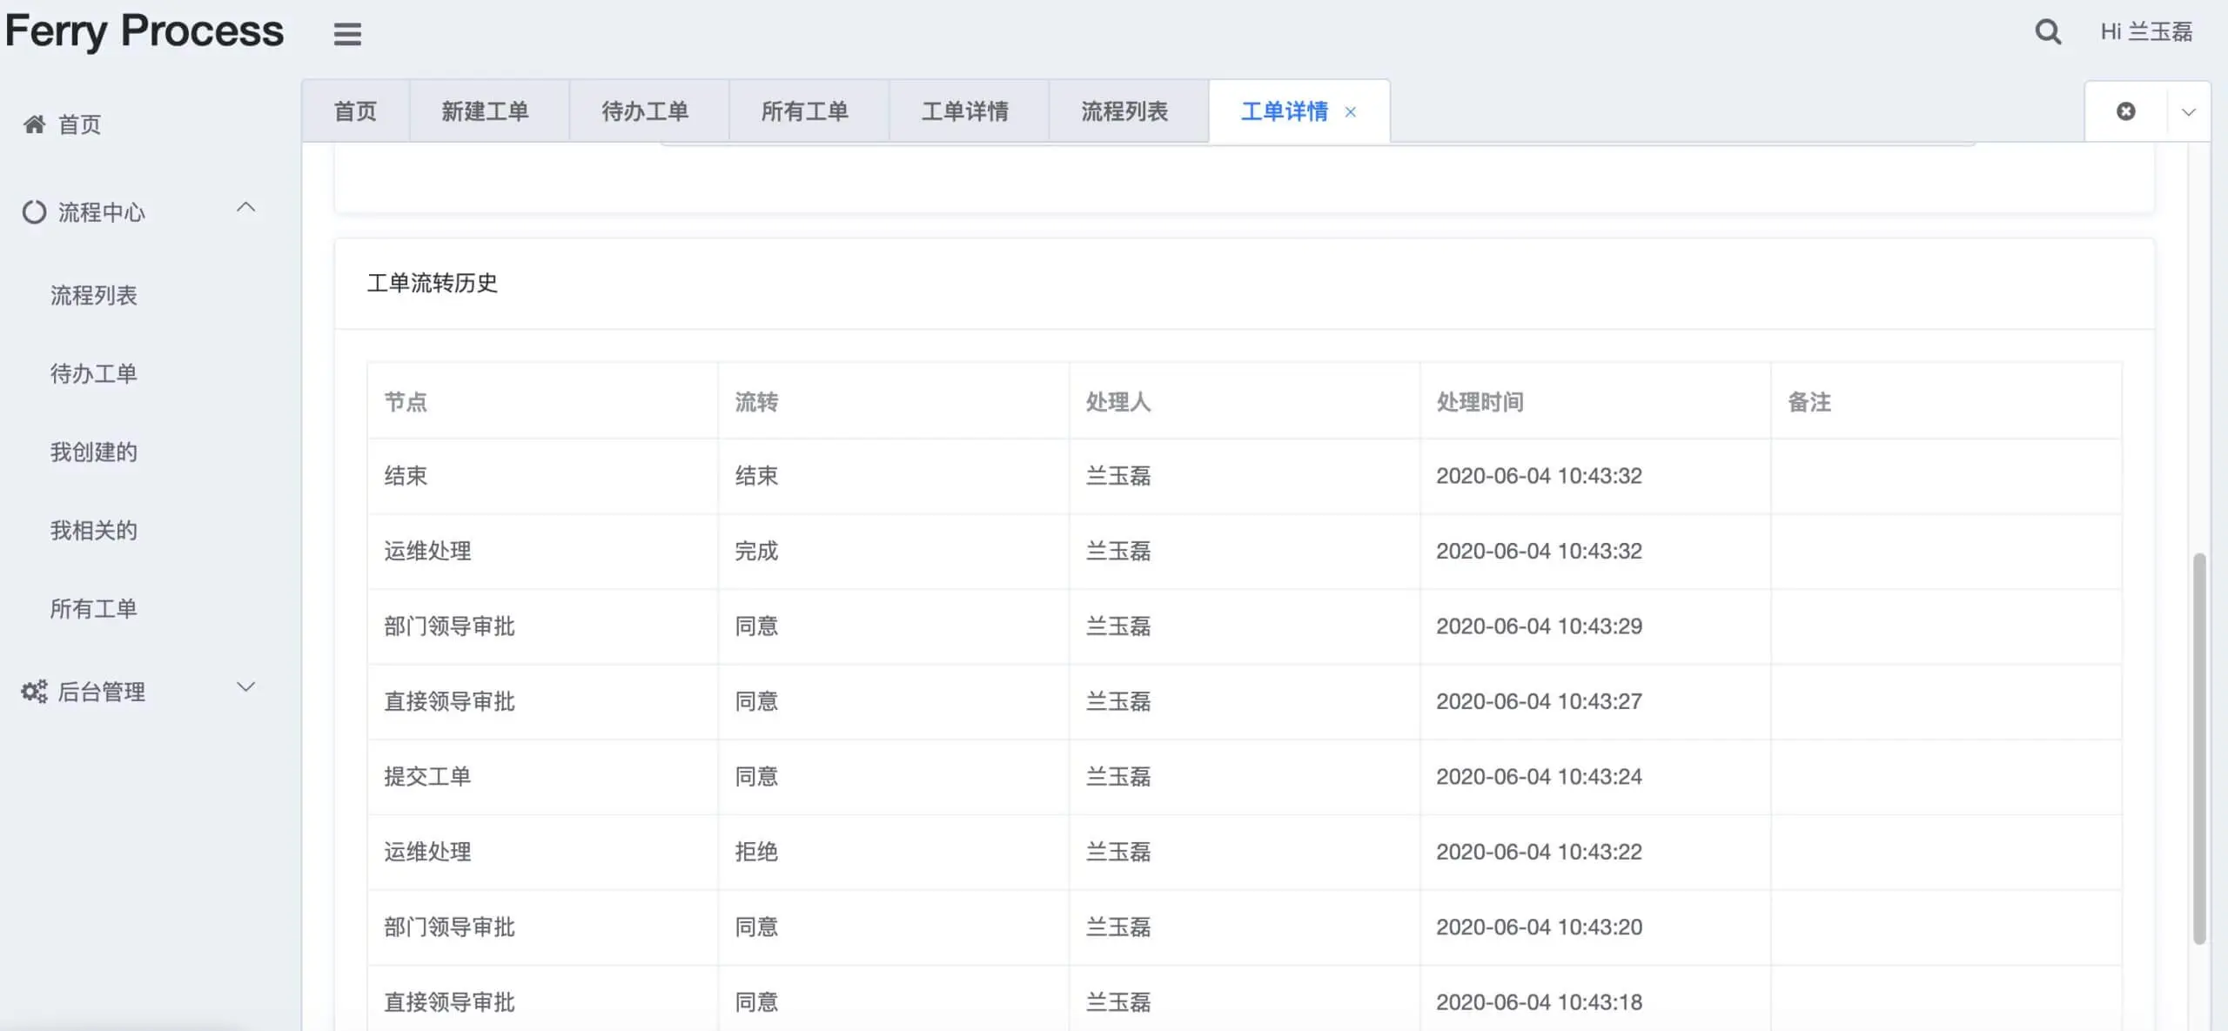Collapse the 流程中心 menu chevron
2228x1031 pixels.
[246, 208]
